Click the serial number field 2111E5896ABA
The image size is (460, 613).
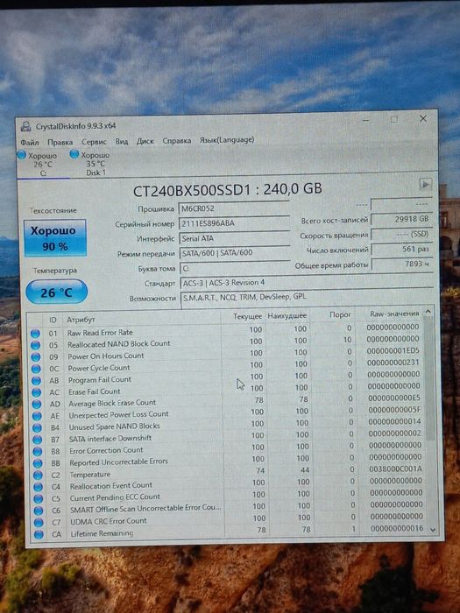click(234, 223)
